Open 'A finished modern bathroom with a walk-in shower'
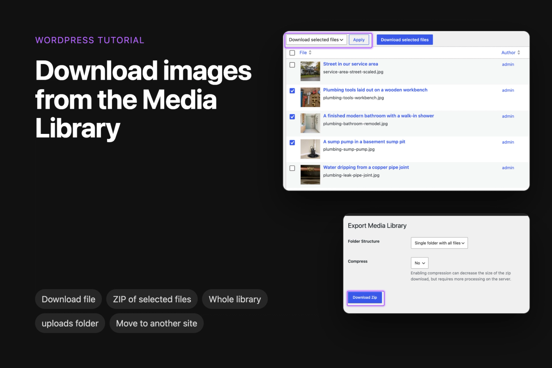This screenshot has width=552, height=368. (379, 116)
